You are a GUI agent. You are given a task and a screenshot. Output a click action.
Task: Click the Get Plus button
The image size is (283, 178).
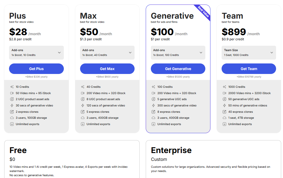pyautogui.click(x=36, y=69)
